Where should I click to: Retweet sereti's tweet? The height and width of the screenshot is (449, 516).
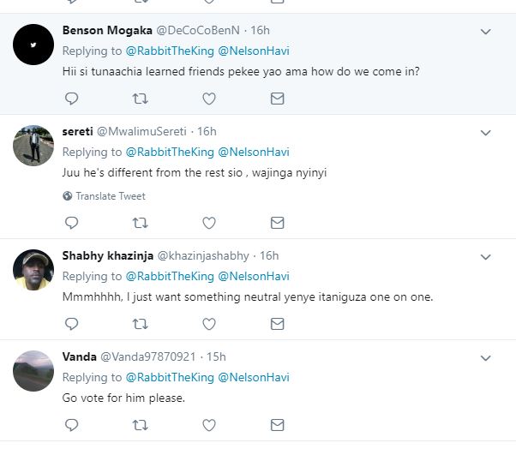click(x=141, y=223)
